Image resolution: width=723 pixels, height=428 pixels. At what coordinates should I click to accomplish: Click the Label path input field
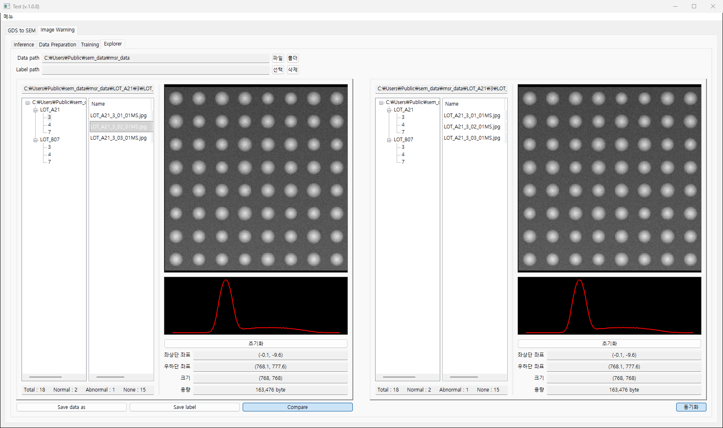156,70
